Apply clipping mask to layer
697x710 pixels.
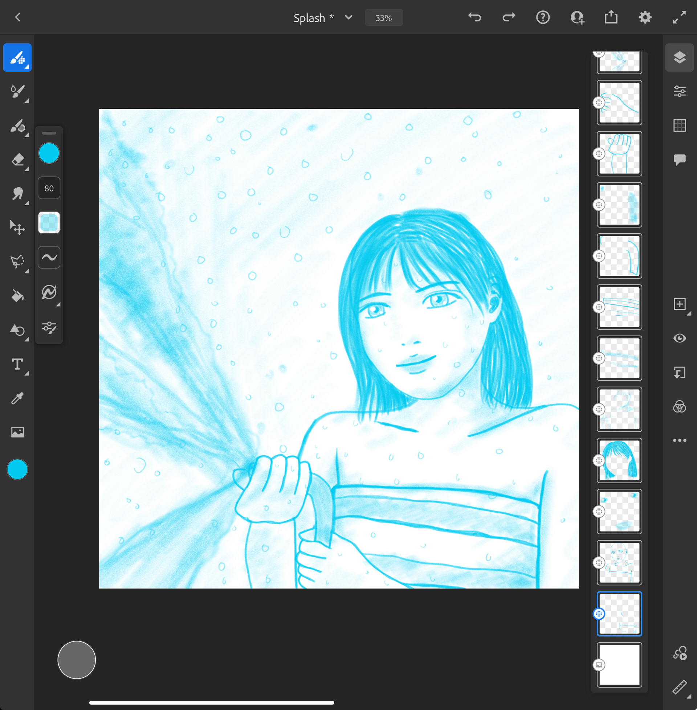[x=680, y=372]
